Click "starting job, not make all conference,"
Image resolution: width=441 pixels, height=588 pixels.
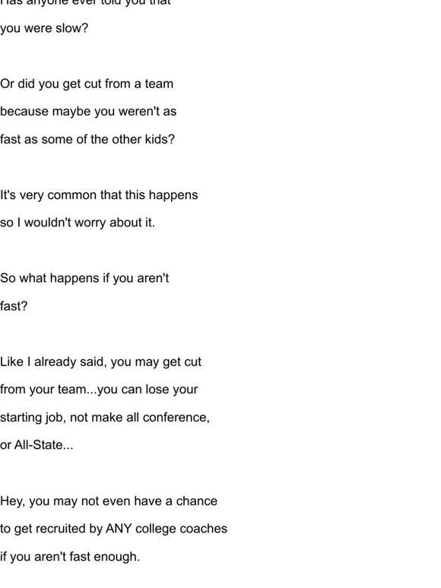[105, 418]
